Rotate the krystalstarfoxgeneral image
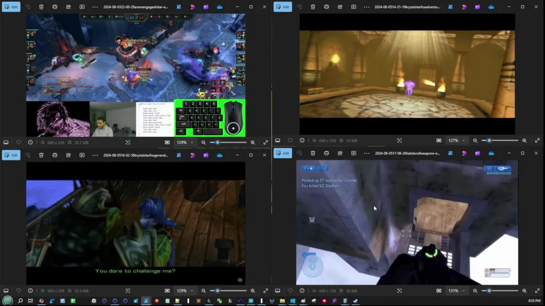This screenshot has width=545, height=306. coord(28,155)
